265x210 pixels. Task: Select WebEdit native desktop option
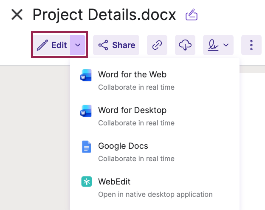(155, 187)
